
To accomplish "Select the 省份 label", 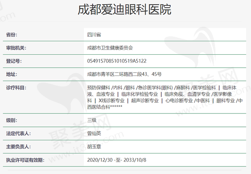I will pos(12,35).
